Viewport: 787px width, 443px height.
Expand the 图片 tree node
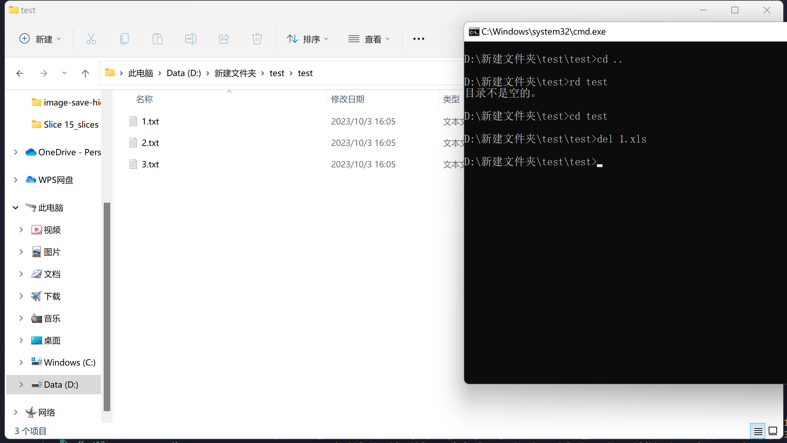tap(21, 252)
